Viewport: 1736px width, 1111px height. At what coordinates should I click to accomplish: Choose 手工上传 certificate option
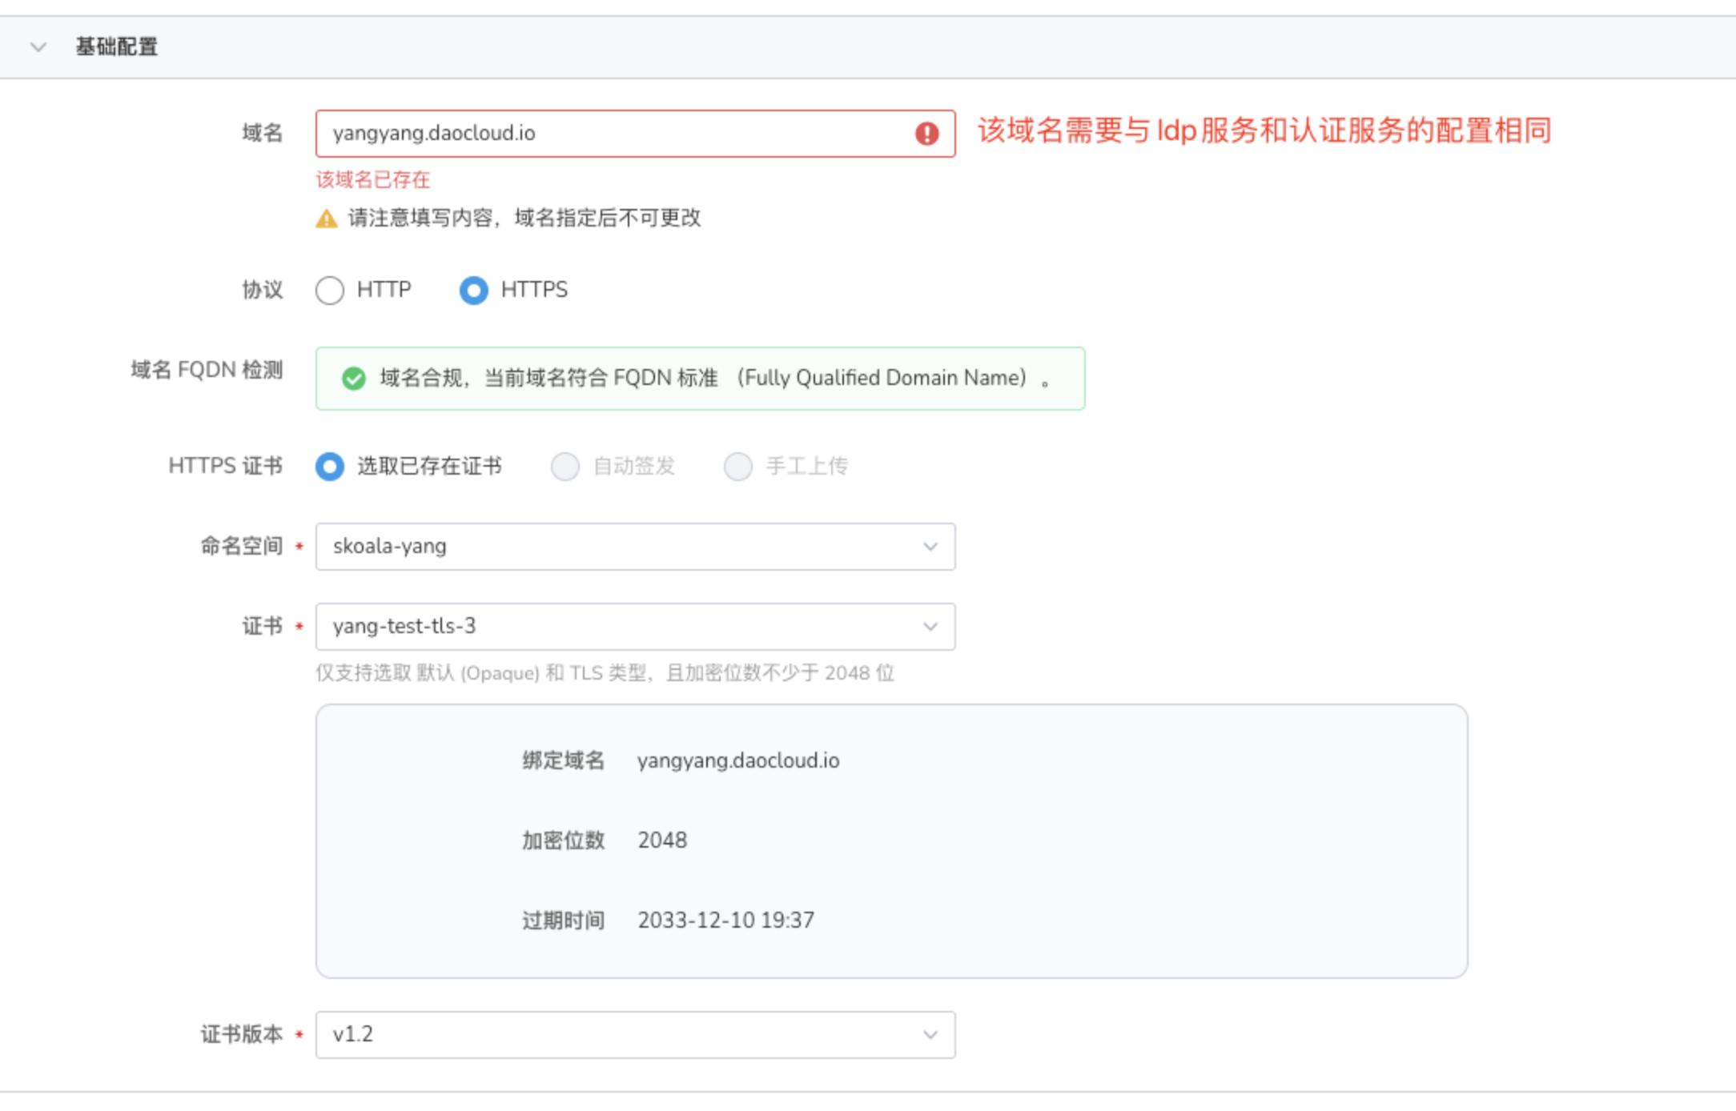pos(737,466)
